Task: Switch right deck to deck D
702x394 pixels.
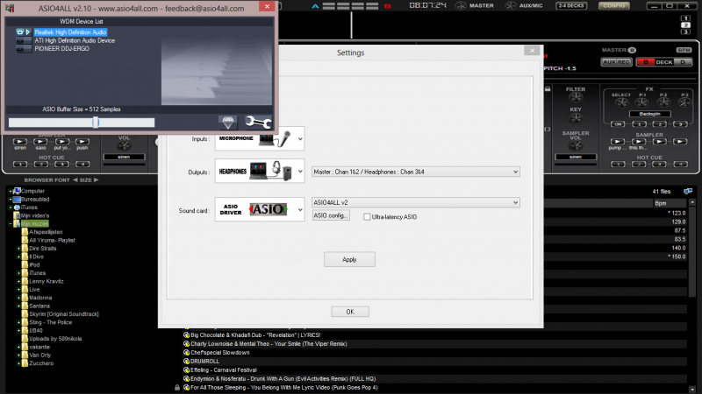Action: pyautogui.click(x=683, y=62)
